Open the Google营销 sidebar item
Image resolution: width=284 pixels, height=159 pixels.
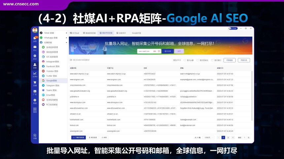pos(51,80)
